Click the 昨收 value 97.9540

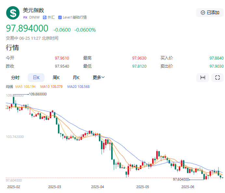point(62,66)
